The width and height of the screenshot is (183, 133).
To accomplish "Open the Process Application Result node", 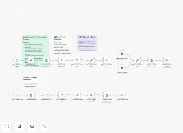I will pos(137,60).
